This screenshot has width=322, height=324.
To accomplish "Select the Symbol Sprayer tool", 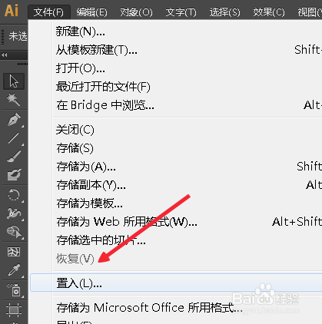I will click(x=14, y=290).
